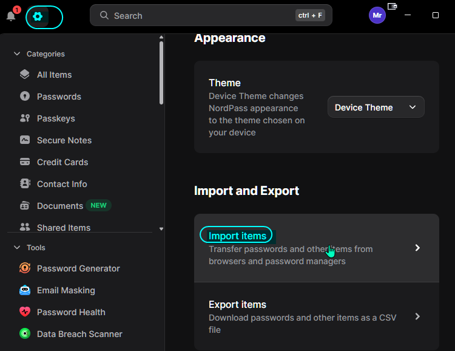
Task: Click sidebar scrollbar down arrow
Action: 161,229
